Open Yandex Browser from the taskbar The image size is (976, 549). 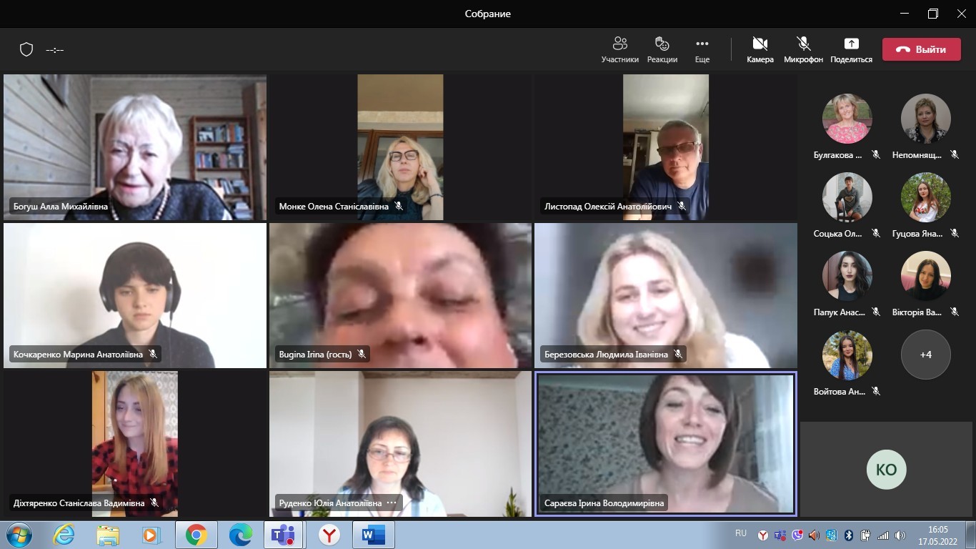coord(329,535)
